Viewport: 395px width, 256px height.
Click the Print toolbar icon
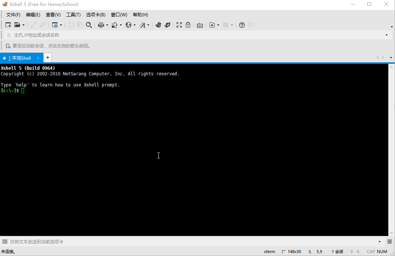tap(101, 25)
